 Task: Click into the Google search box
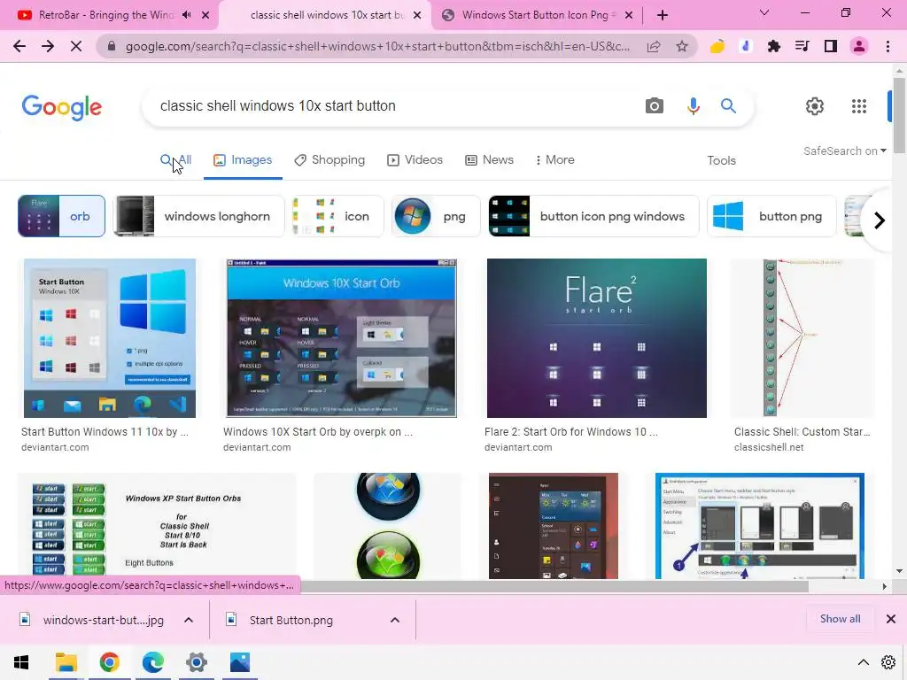coord(393,106)
